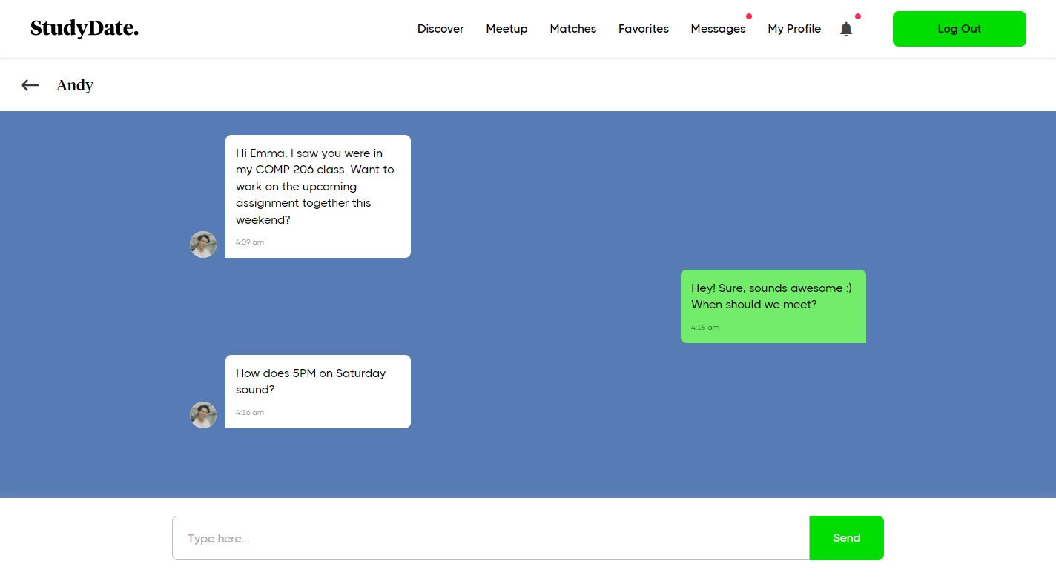Click the '4:16 am' timestamp
Screen dimensions: 1056x578
tap(250, 413)
